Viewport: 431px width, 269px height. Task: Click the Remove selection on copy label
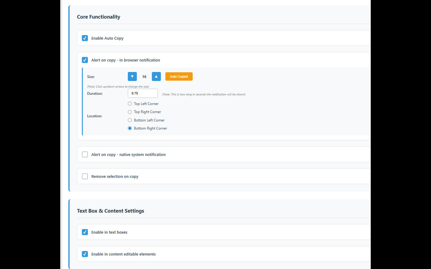[115, 177]
